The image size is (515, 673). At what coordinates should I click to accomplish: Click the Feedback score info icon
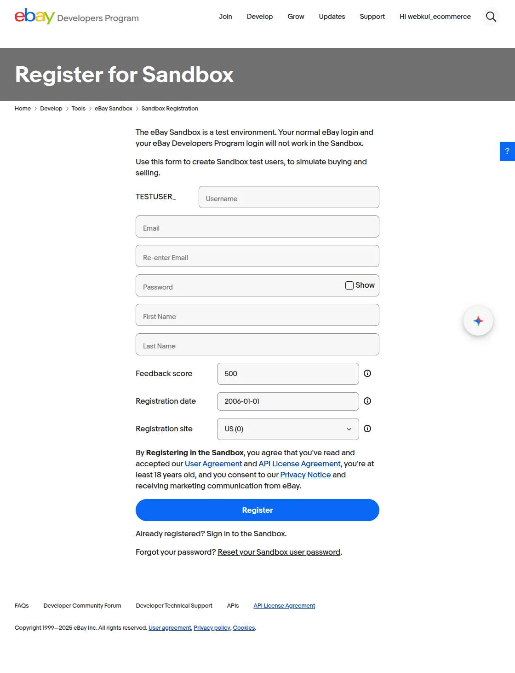tap(367, 373)
